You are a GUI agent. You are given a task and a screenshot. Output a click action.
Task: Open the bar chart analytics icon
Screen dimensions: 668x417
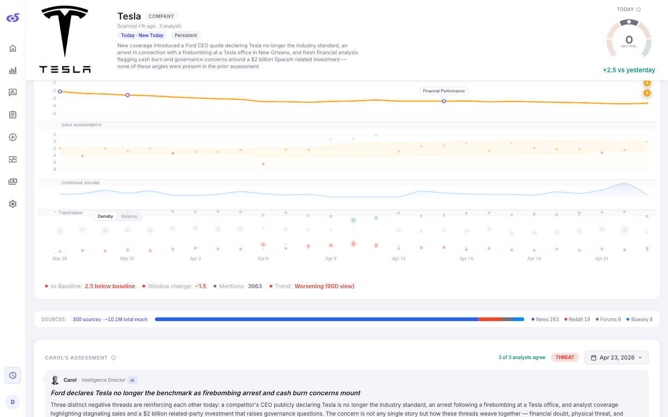point(13,70)
